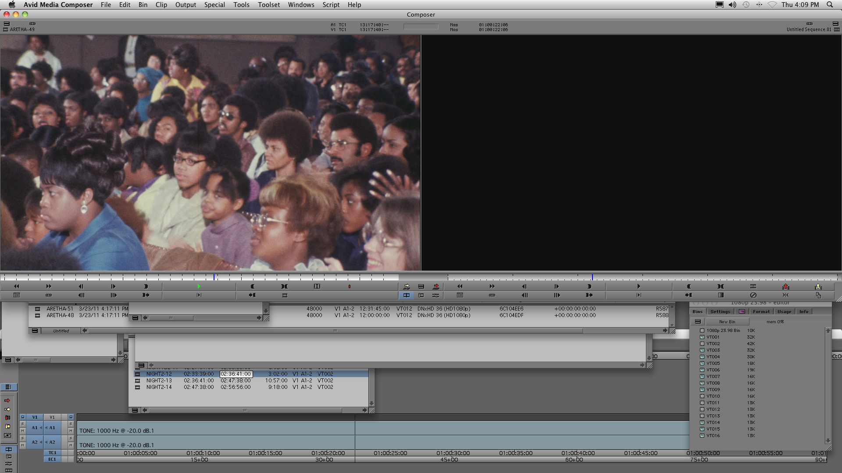Viewport: 842px width, 473px height.
Task: Toggle the TC1 timecode track button
Action: click(52, 453)
